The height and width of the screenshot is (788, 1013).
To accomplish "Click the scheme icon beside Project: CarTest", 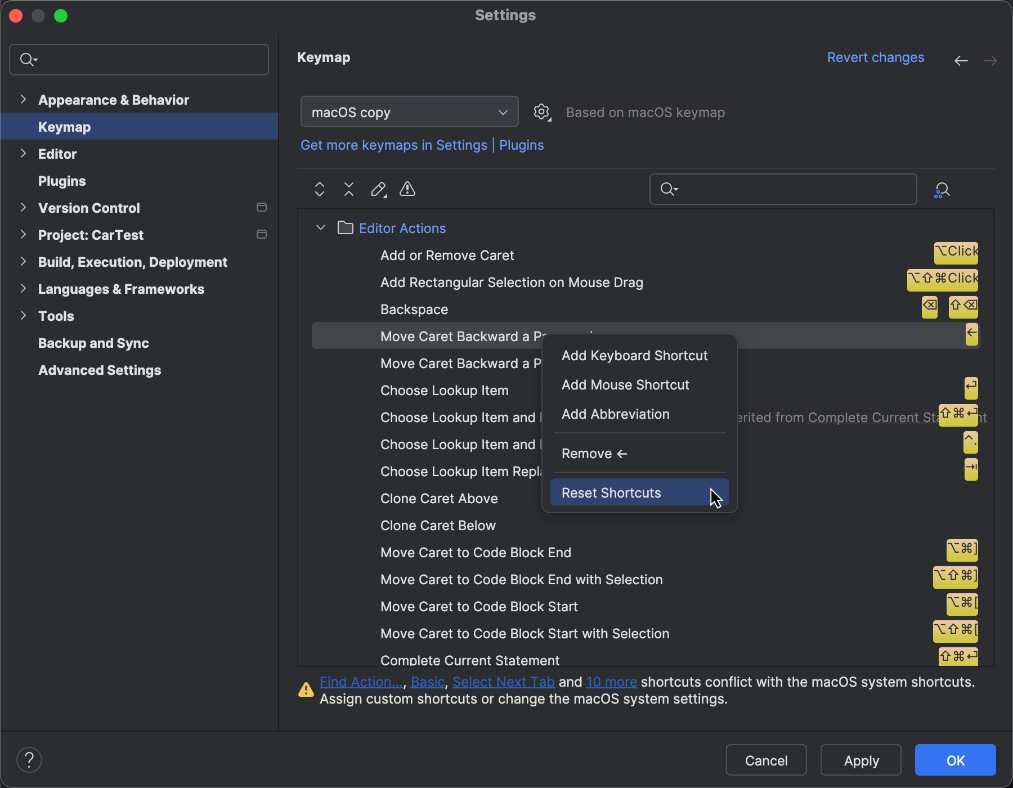I will click(262, 234).
